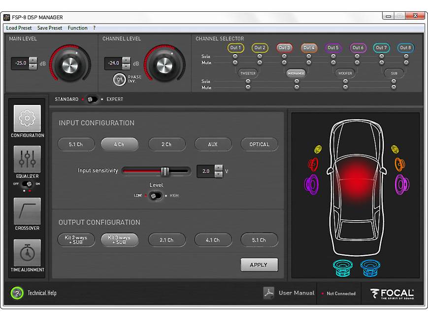Viewport: 428px width, 321px height.
Task: Click the Main Level knob
Action: click(x=70, y=65)
